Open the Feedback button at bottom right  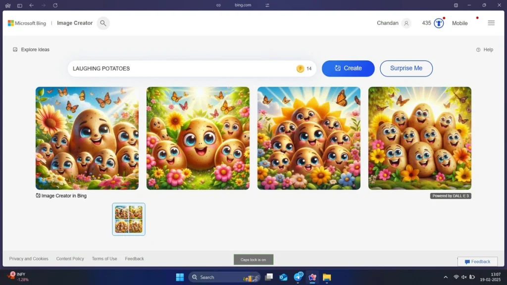click(478, 261)
